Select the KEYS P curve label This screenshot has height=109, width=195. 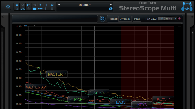[163, 99]
